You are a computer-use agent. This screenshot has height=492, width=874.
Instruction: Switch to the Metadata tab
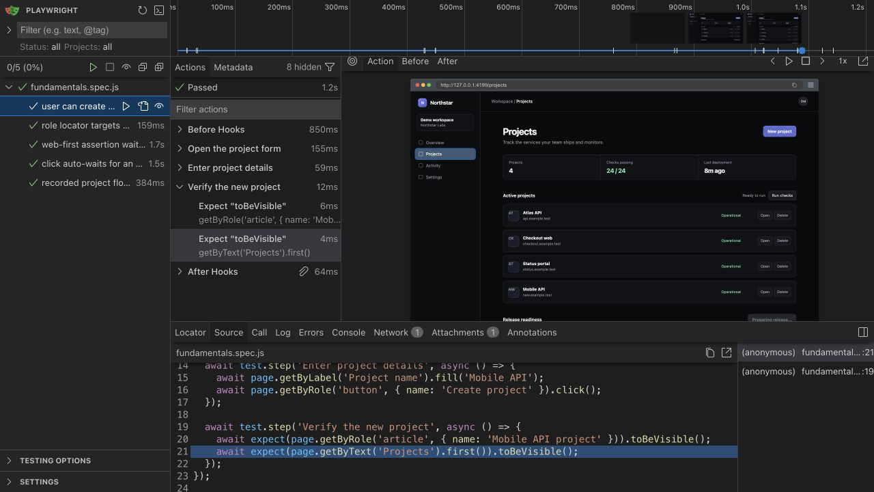(x=233, y=67)
